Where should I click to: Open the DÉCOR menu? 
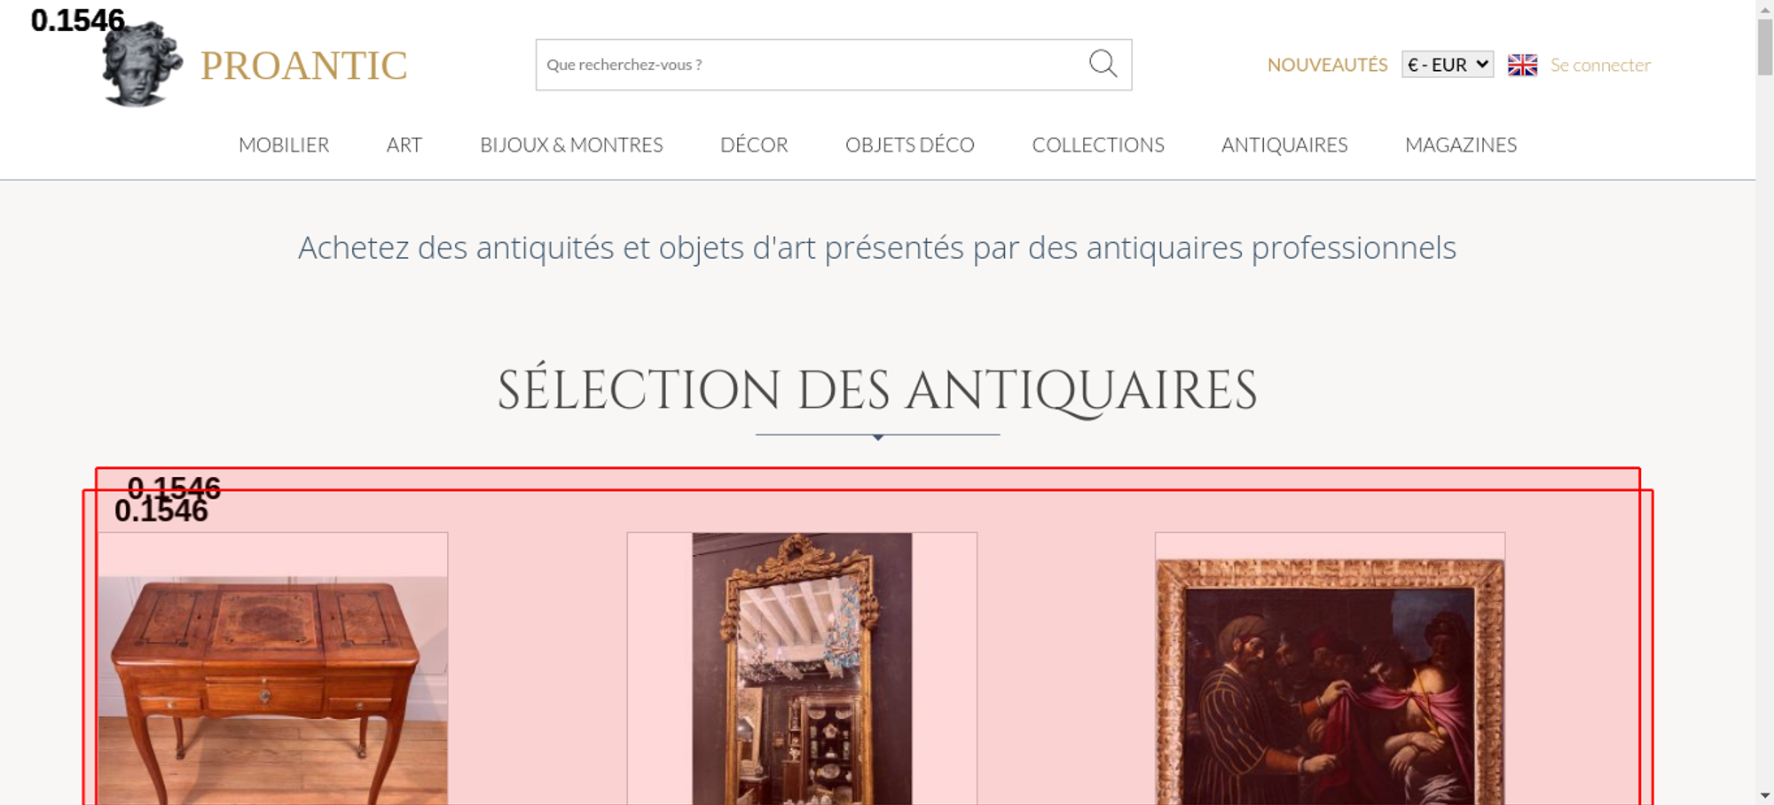[754, 145]
